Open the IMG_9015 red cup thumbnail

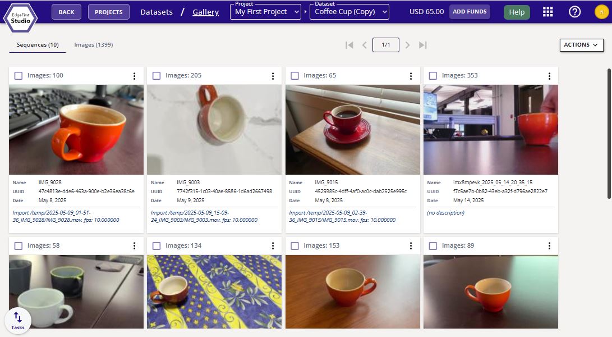coord(352,130)
